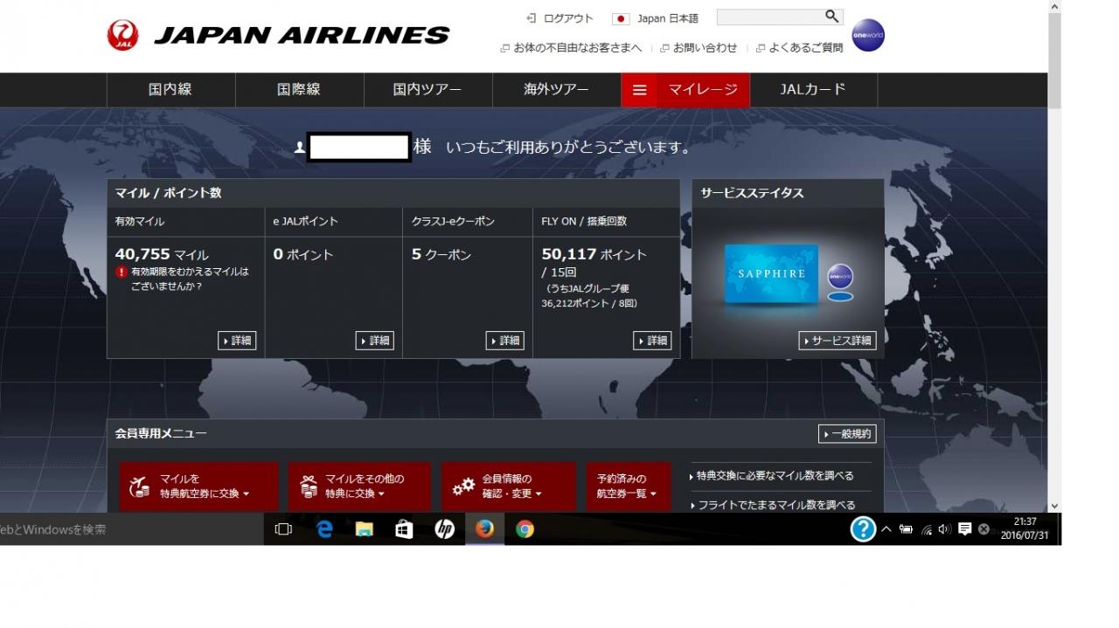Click the JAL crane logo
The height and width of the screenshot is (628, 1119).
pyautogui.click(x=122, y=35)
